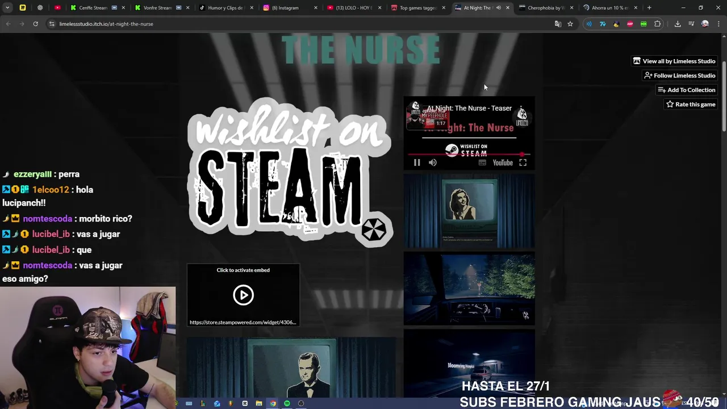Image resolution: width=727 pixels, height=409 pixels.
Task: Mute the At Night tab audio icon
Action: [498, 8]
